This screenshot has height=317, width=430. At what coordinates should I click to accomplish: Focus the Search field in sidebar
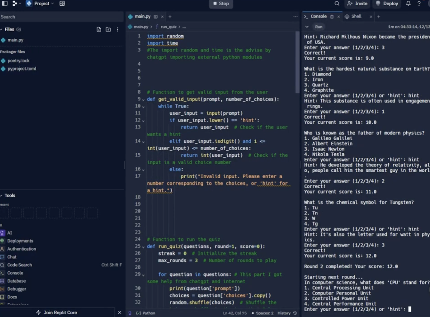[x=61, y=17]
